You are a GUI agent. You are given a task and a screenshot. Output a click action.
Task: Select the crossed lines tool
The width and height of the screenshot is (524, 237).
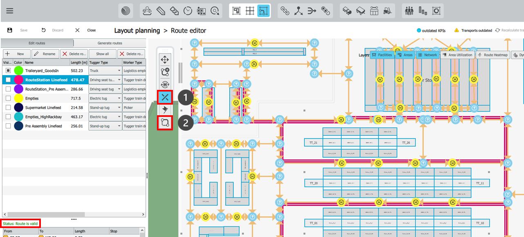(165, 97)
